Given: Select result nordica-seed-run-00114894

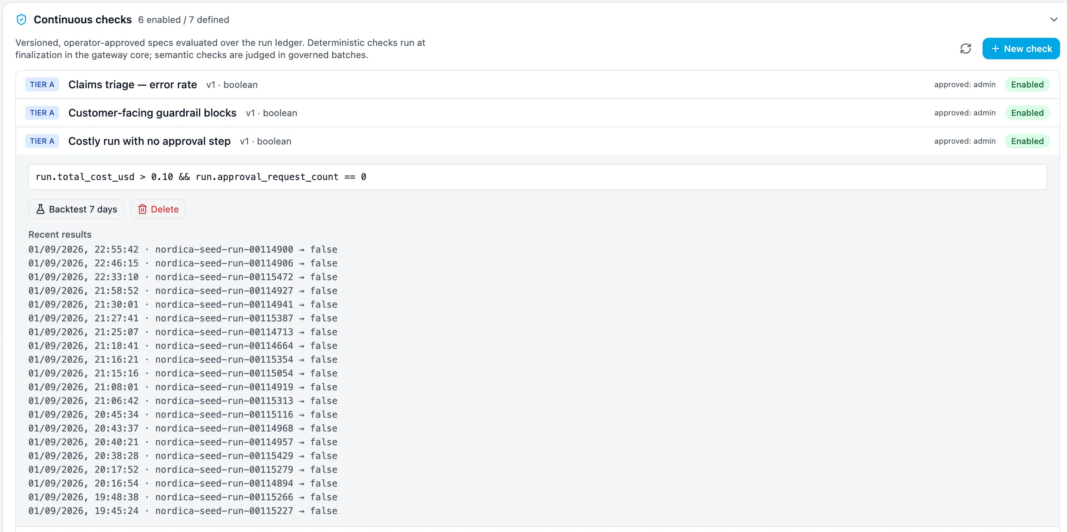Looking at the screenshot, I should [x=183, y=483].
